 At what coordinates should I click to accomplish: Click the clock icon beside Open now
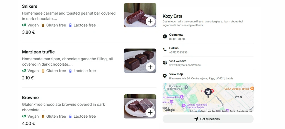tap(165, 37)
